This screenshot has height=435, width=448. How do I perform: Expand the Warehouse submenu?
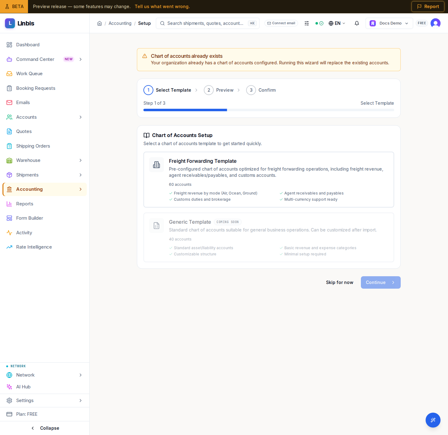(x=81, y=160)
